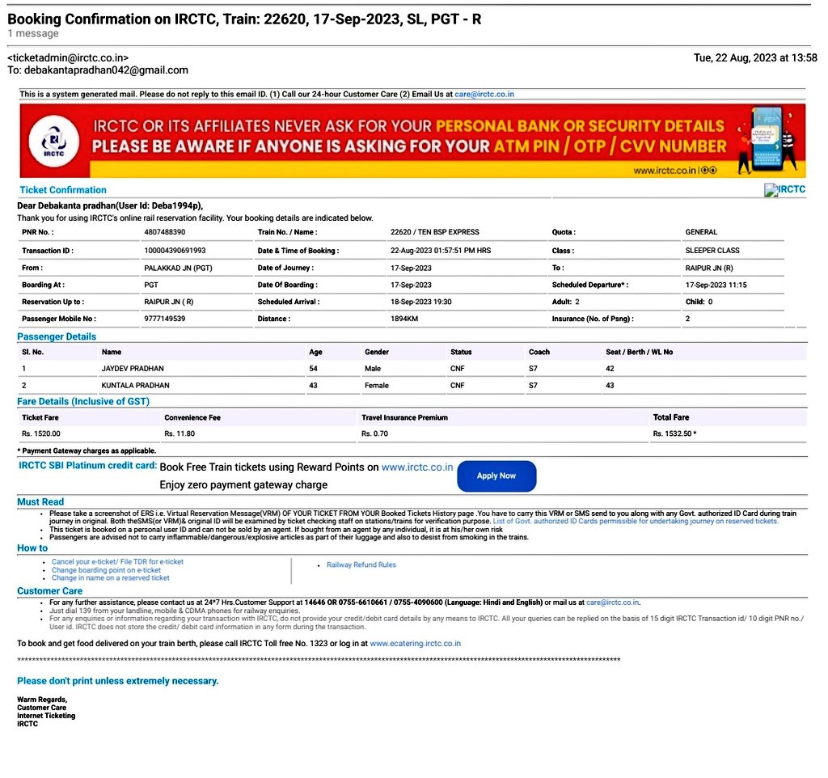The image size is (828, 778).
Task: Click the phone illustration in the red banner
Action: [766, 141]
